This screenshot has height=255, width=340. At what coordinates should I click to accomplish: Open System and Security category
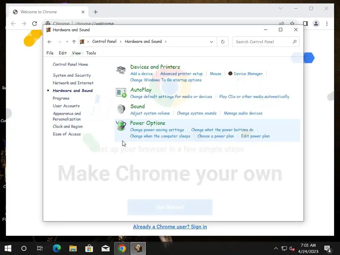72,75
